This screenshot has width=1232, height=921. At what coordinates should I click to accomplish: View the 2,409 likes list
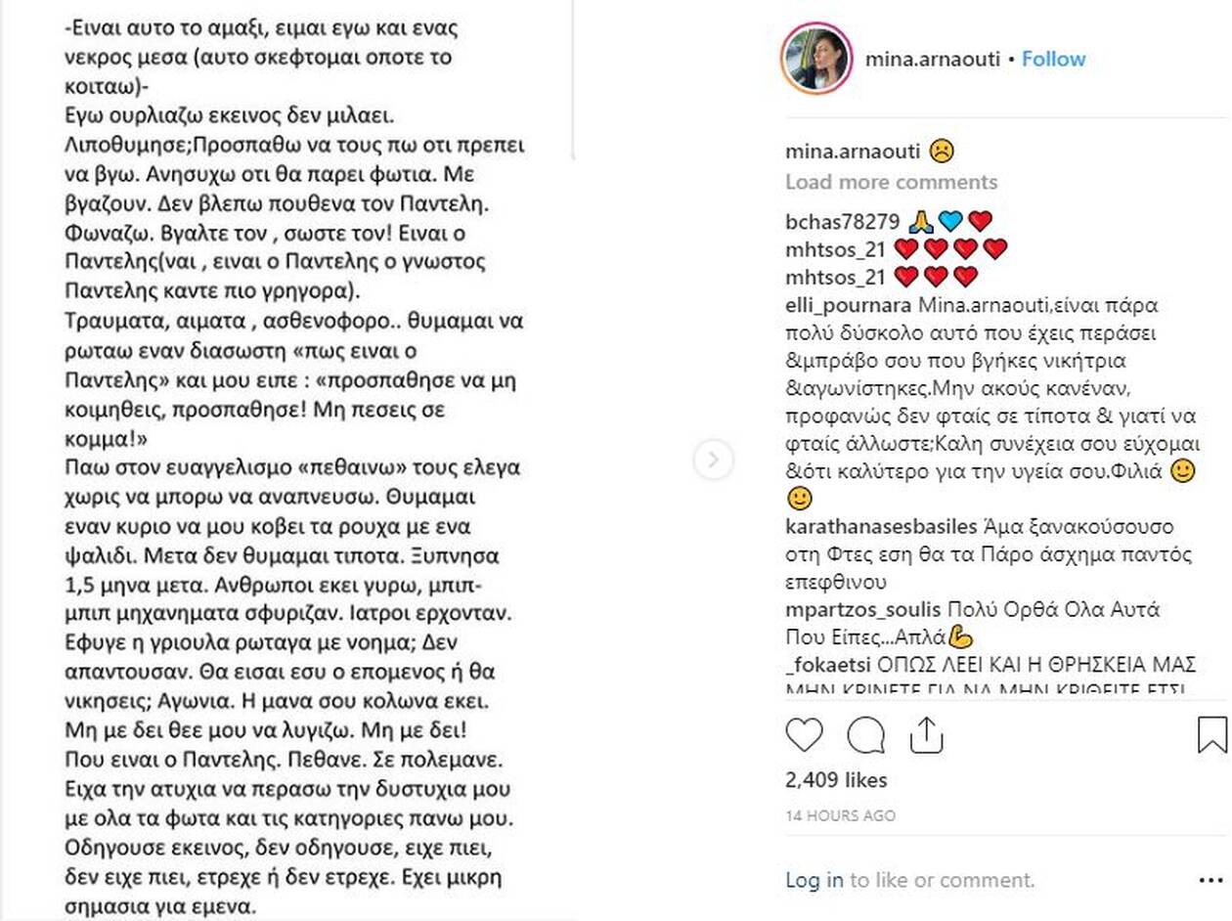tap(836, 779)
